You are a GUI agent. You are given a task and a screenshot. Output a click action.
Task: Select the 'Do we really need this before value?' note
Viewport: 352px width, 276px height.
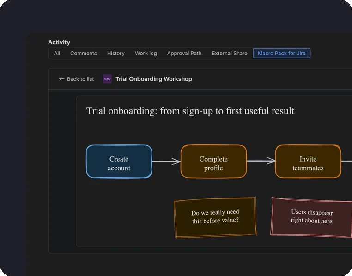pos(215,217)
